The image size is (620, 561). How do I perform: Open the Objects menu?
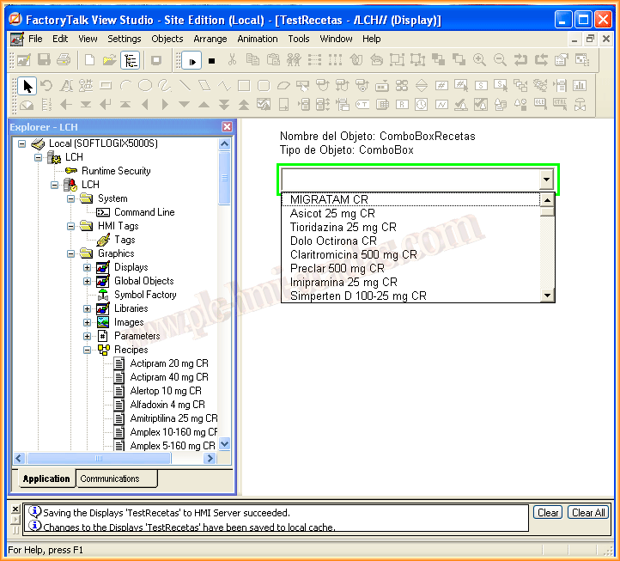point(167,39)
